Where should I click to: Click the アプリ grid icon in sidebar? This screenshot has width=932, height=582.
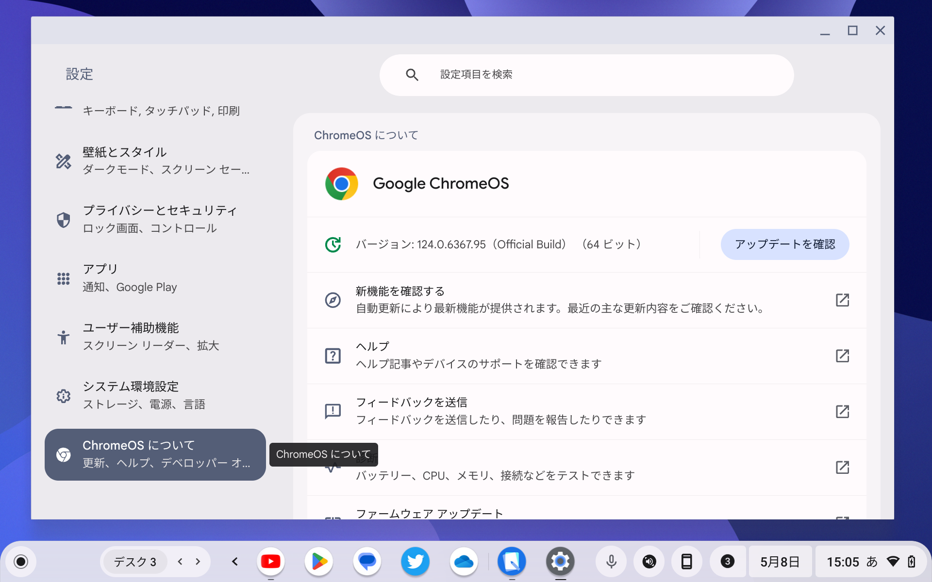[x=63, y=278]
